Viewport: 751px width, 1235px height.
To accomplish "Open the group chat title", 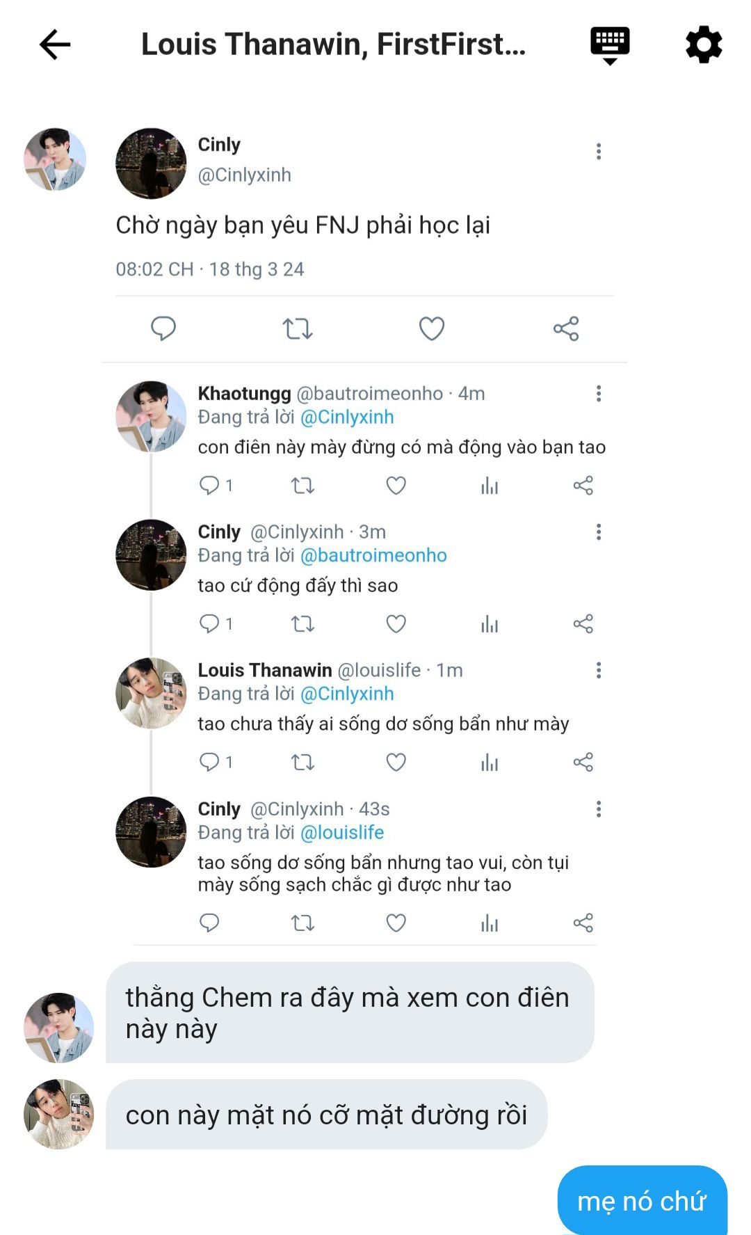I will (333, 45).
